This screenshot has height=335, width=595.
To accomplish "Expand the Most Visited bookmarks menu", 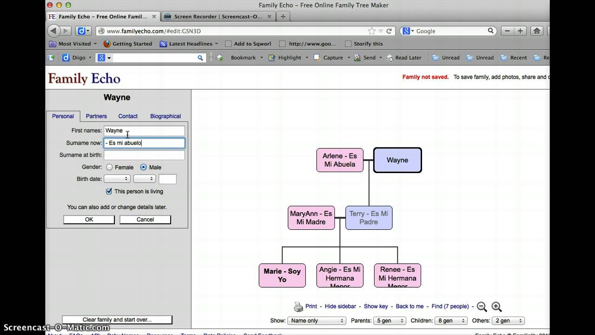I will [x=73, y=44].
